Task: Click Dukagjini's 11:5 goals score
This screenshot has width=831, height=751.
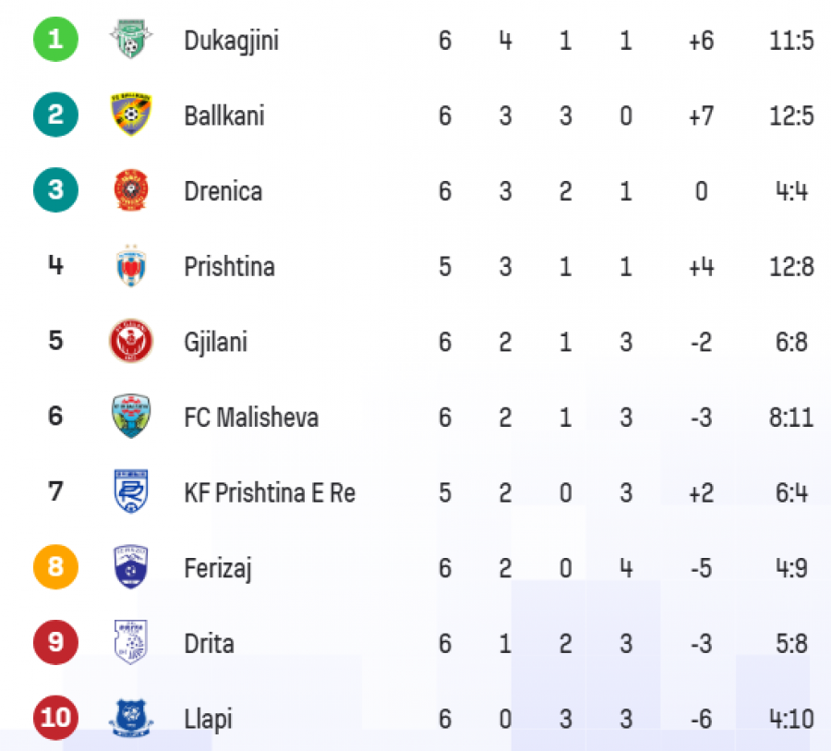Action: (791, 41)
